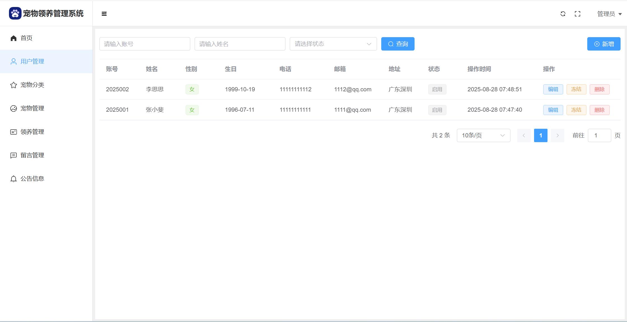Click chat icon for 留言管理

click(13, 155)
